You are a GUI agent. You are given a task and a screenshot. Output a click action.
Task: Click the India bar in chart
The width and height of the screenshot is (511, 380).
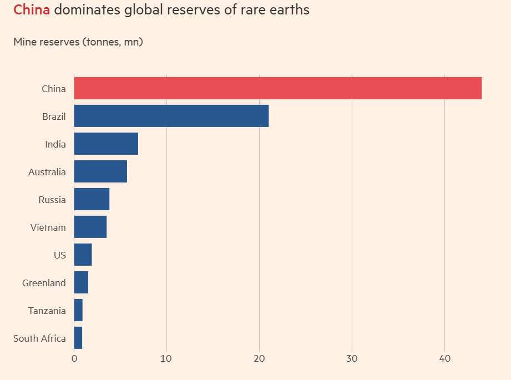tap(106, 144)
